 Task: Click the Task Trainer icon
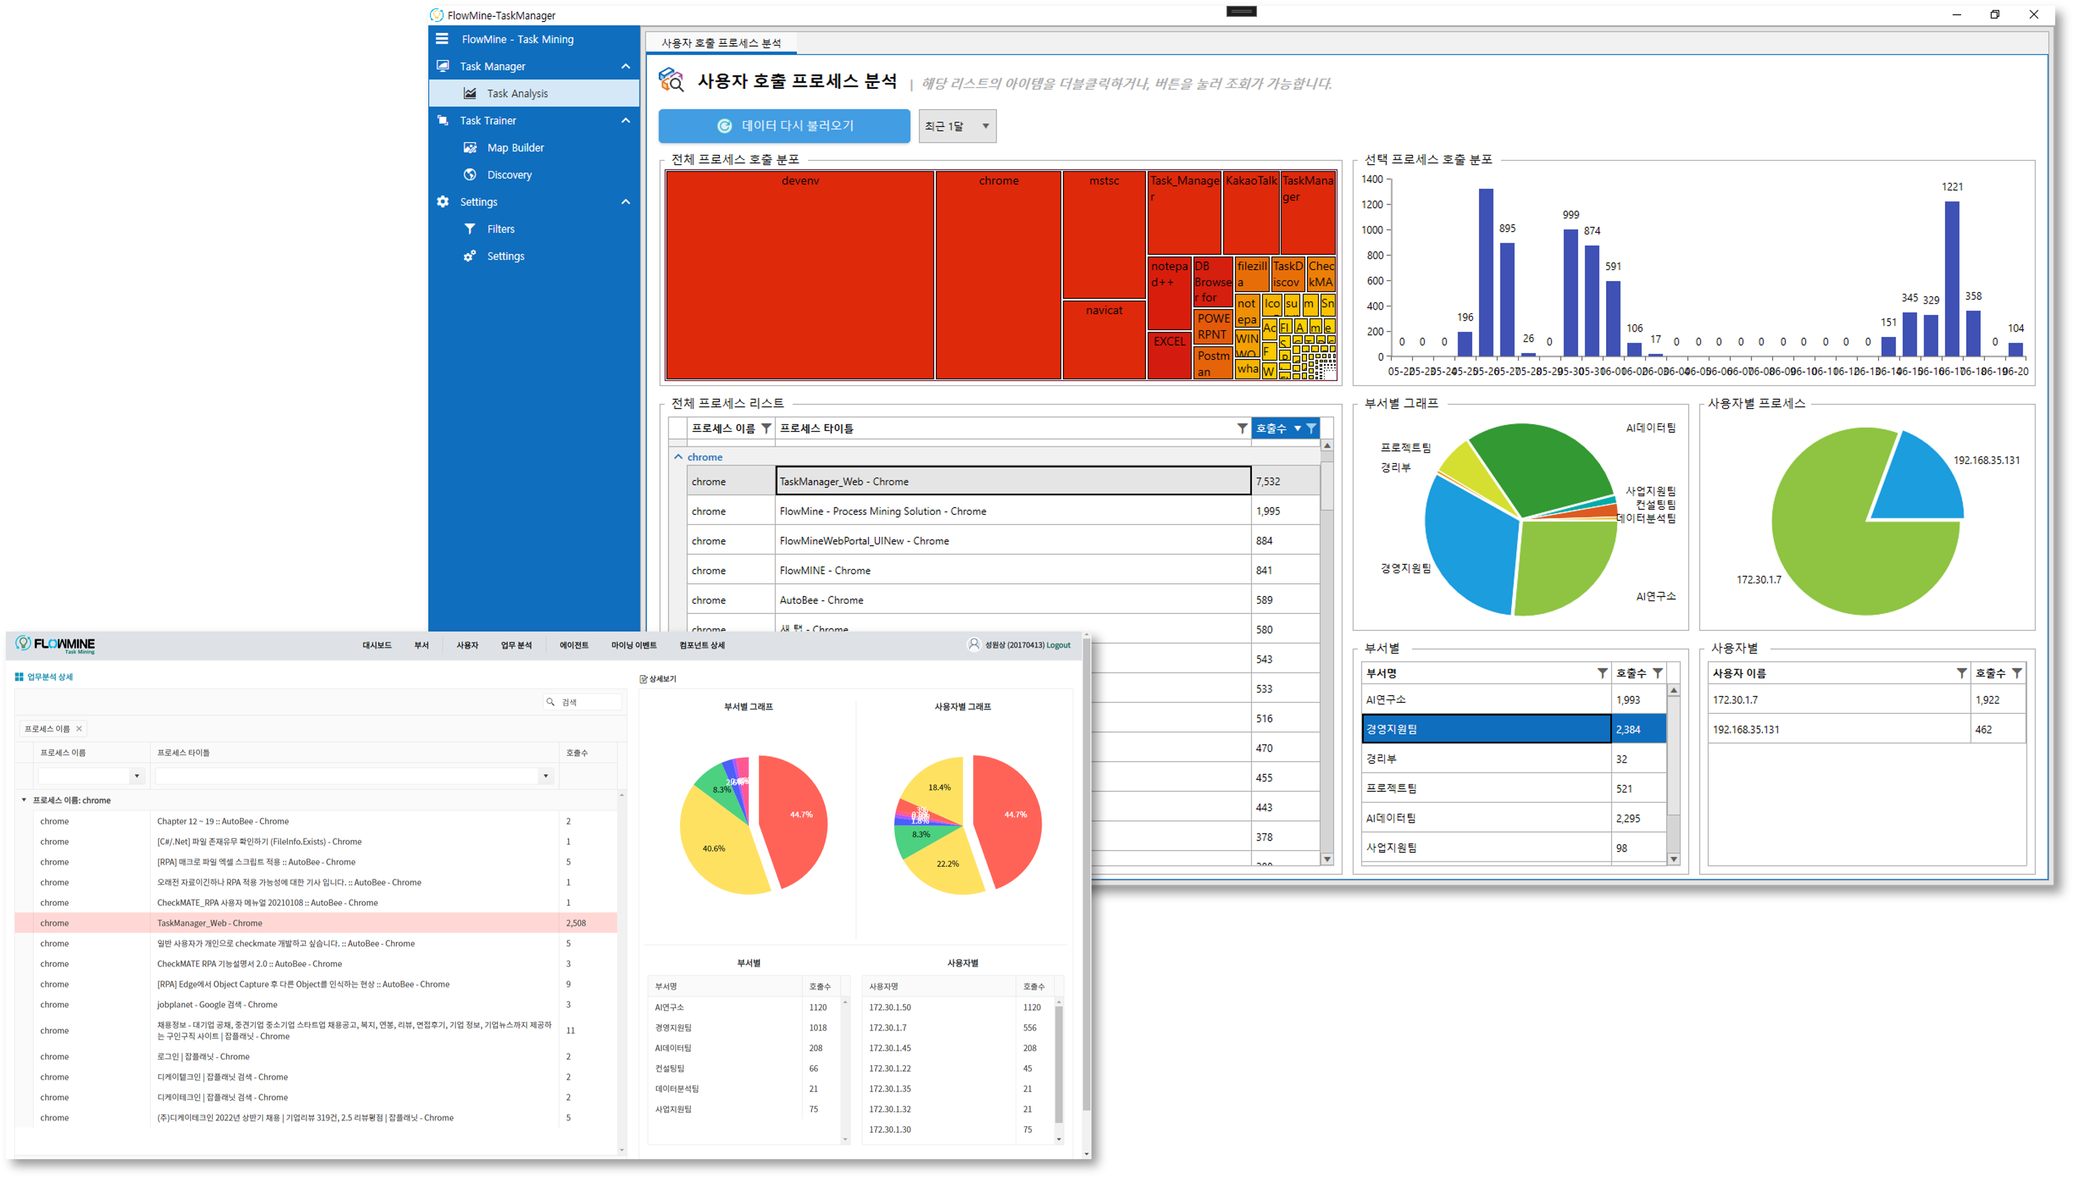443,119
